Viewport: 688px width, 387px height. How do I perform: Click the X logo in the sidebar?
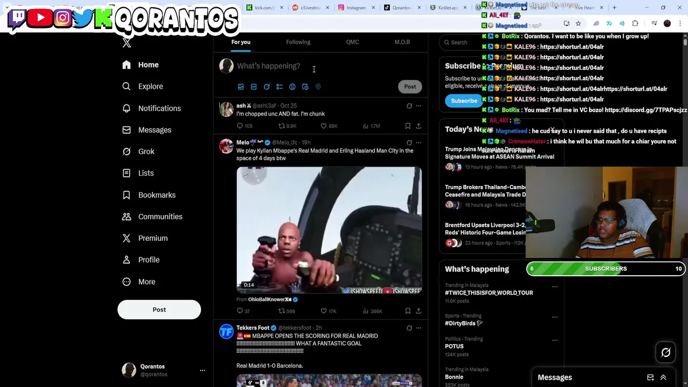(x=127, y=43)
